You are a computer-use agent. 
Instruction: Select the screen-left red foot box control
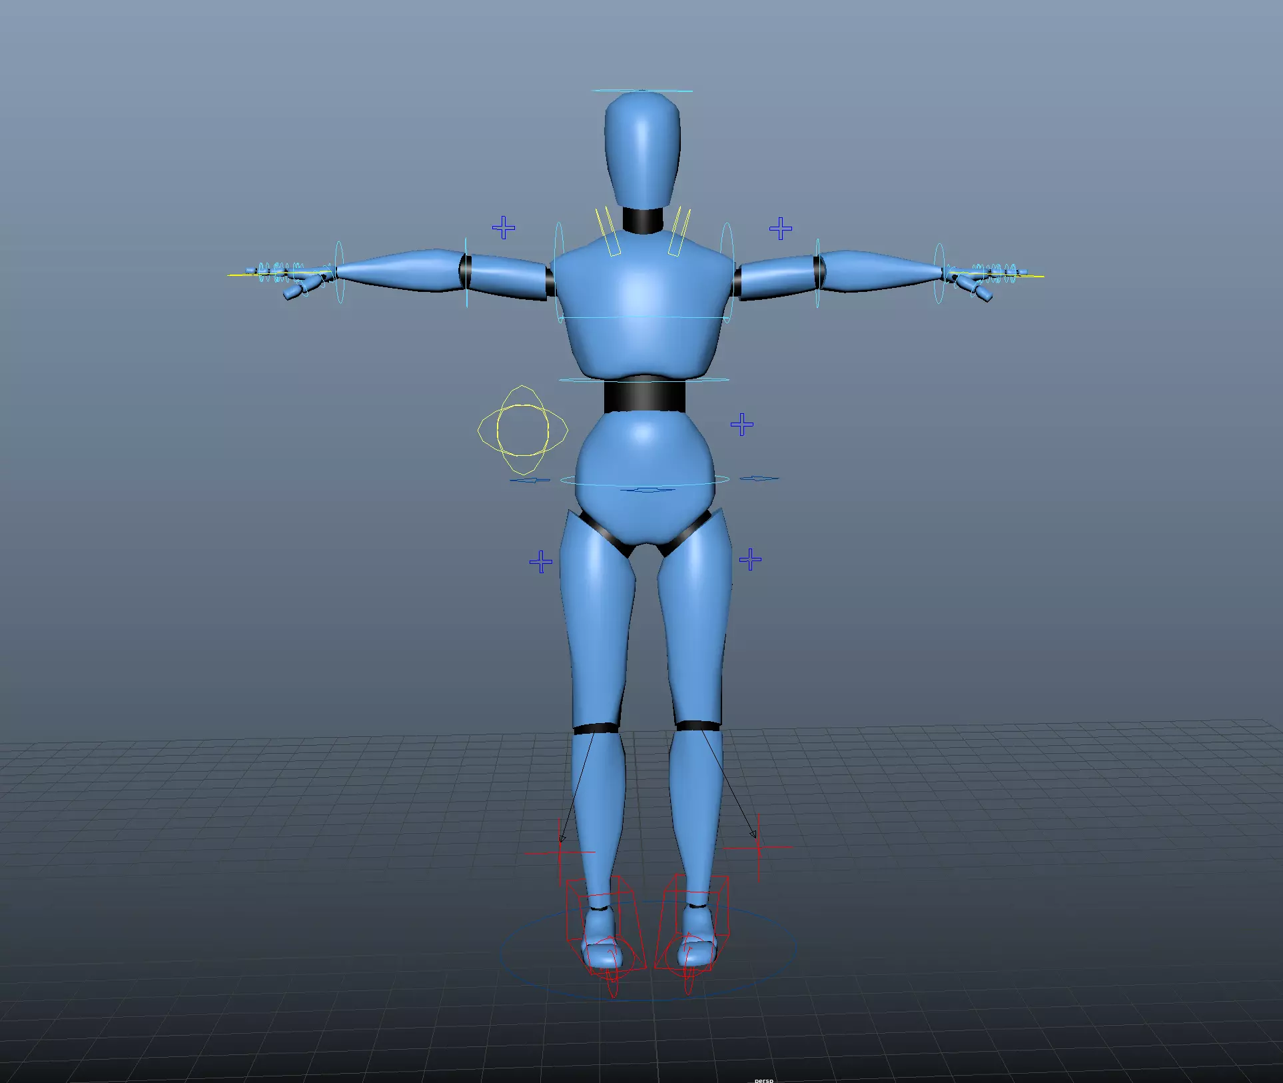606,926
